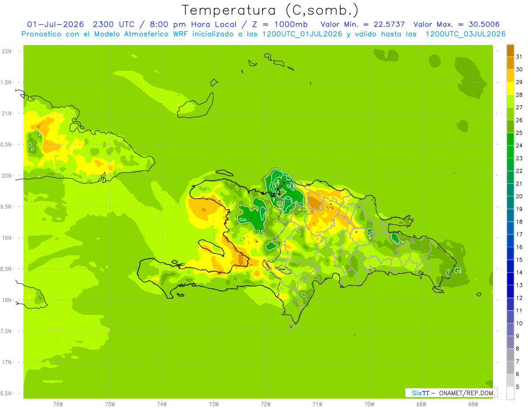Click the legend swatch between 26 and 27
The image size is (531, 410).
510,114
